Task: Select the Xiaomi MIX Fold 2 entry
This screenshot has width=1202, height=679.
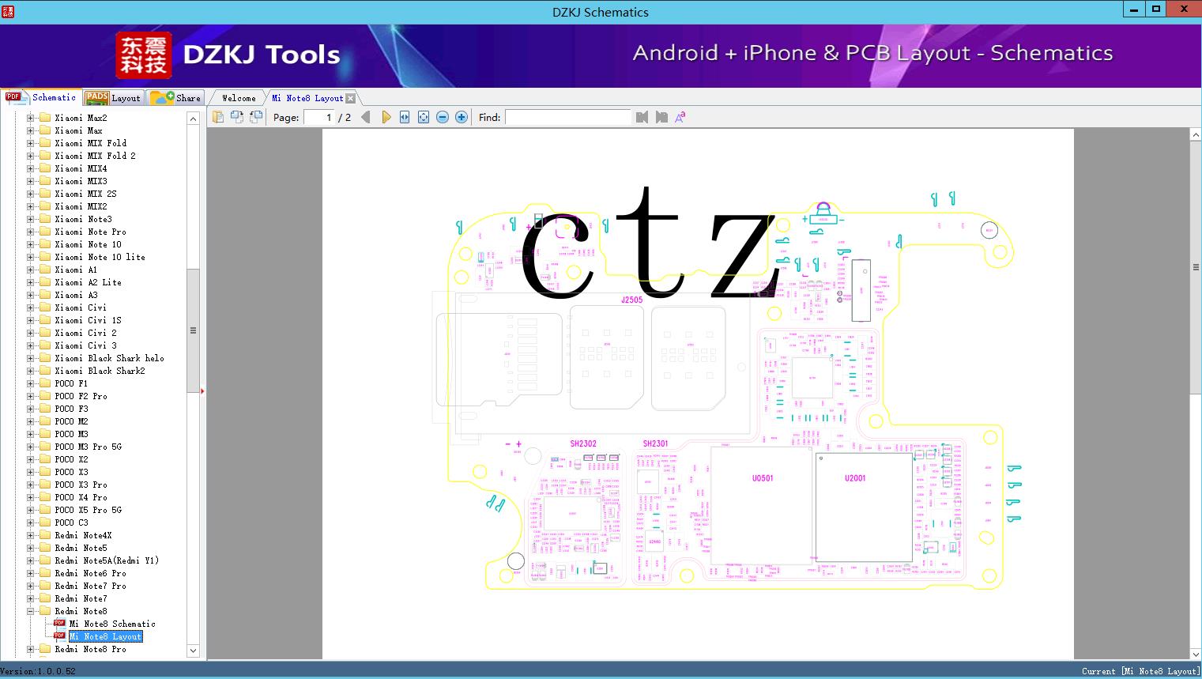Action: tap(95, 156)
